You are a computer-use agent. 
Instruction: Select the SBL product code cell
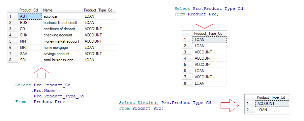click(x=30, y=60)
